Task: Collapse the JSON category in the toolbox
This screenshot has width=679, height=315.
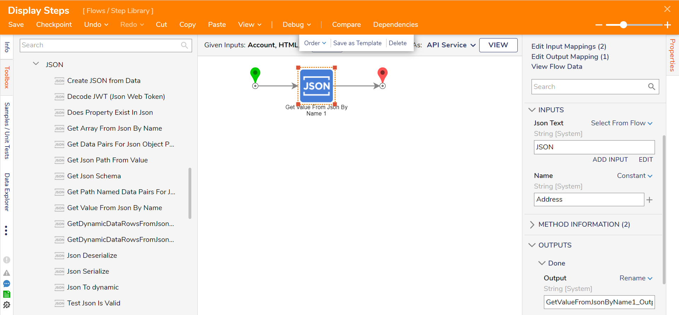Action: point(36,64)
